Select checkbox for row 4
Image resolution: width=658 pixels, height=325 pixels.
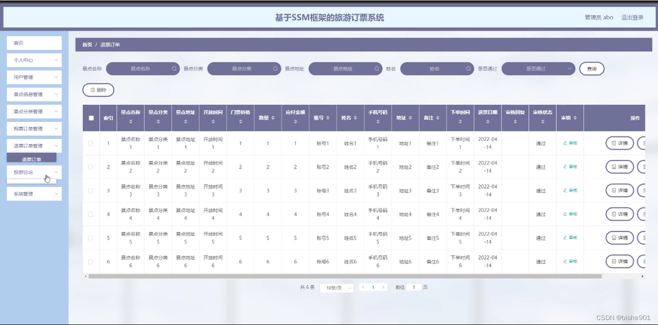pos(91,214)
